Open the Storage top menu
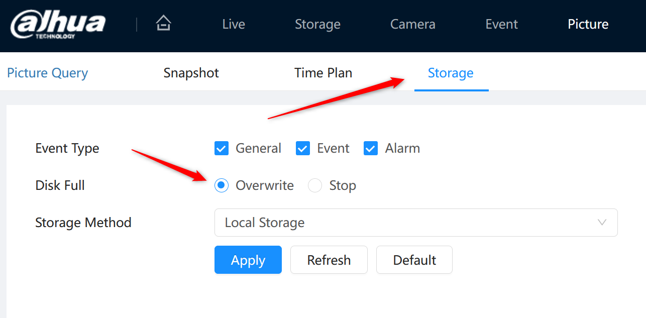 pos(317,24)
